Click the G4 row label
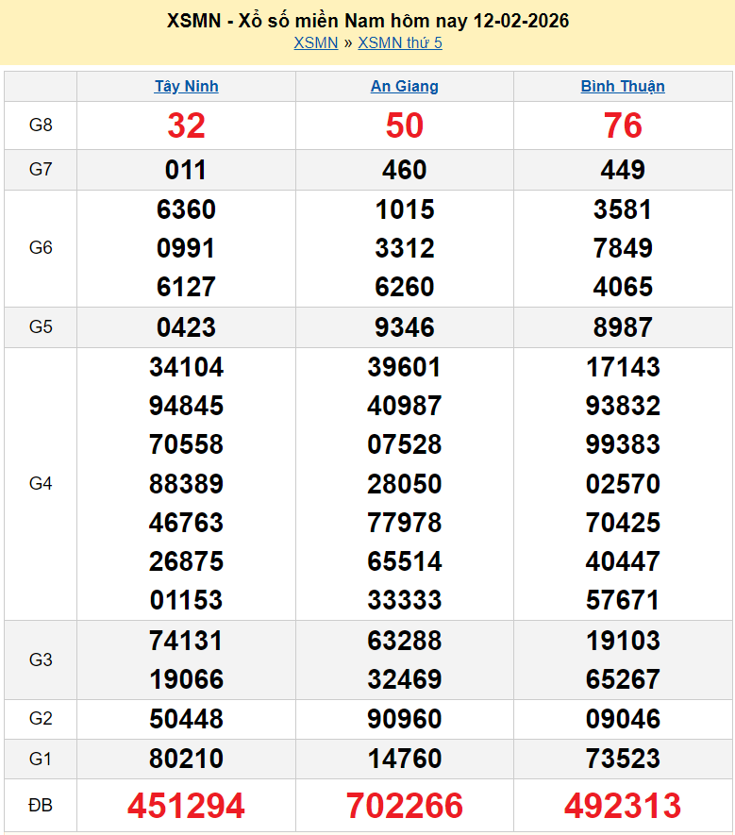This screenshot has width=735, height=835. pyautogui.click(x=41, y=484)
